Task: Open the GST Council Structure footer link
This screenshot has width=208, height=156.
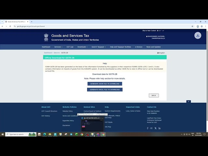Action: click(49, 111)
